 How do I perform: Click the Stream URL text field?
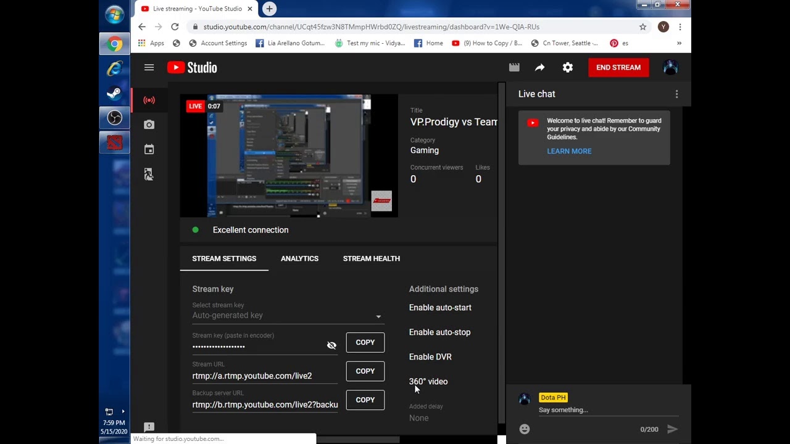point(265,376)
